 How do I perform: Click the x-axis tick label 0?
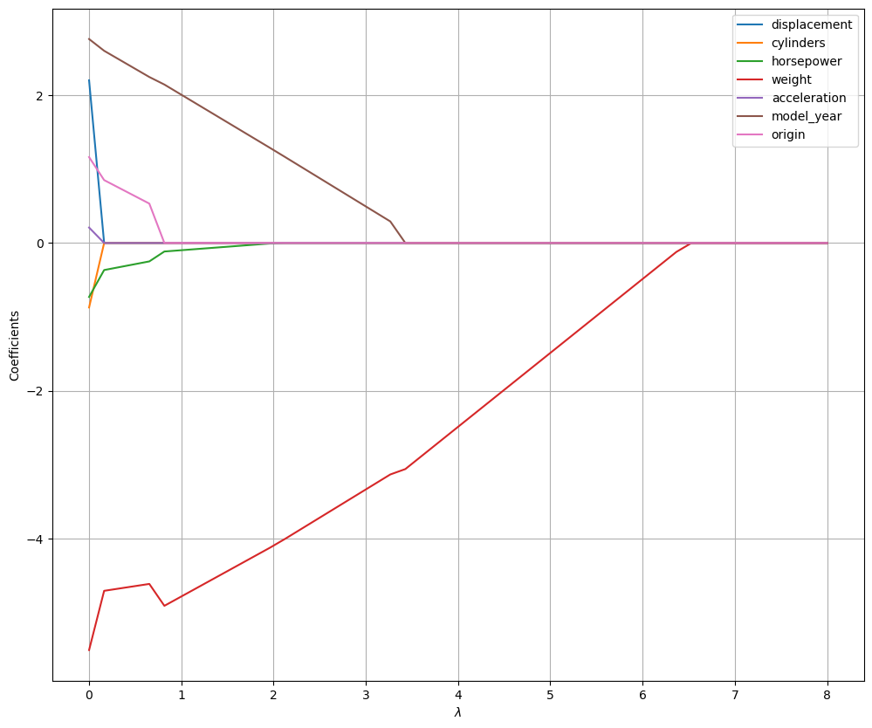[x=89, y=696]
